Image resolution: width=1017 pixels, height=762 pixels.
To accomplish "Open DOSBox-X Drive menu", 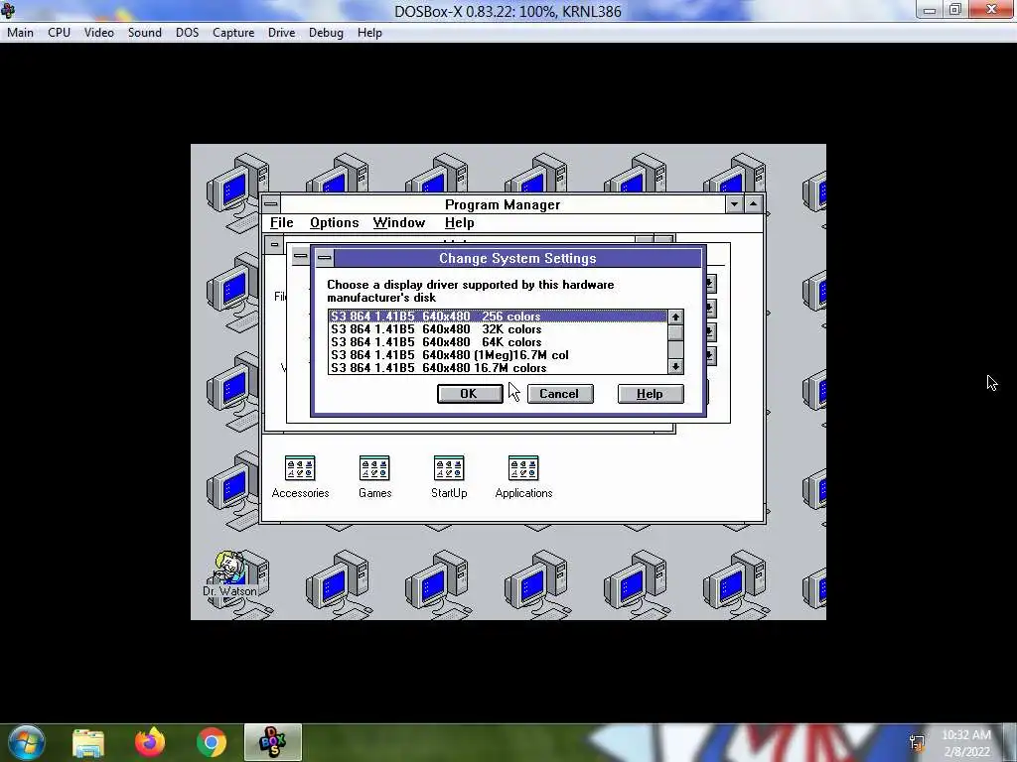I will click(x=281, y=33).
